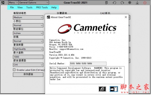Open the line width Normal dropdown
The height and width of the screenshot is (95, 152).
point(28,41)
